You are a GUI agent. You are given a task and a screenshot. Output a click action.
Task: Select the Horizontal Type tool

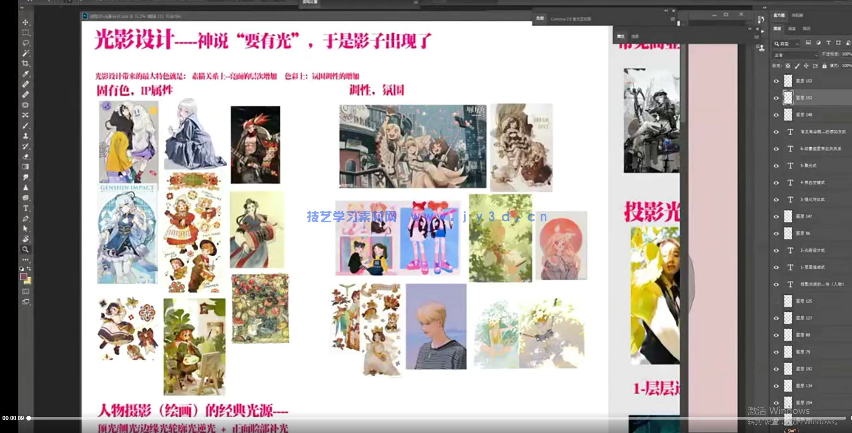(25, 208)
